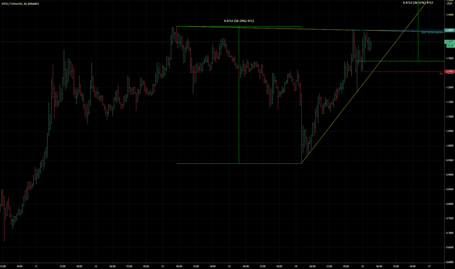This screenshot has width=455, height=269.
Task: Click the USDT currency label
Action: [x=450, y=3]
